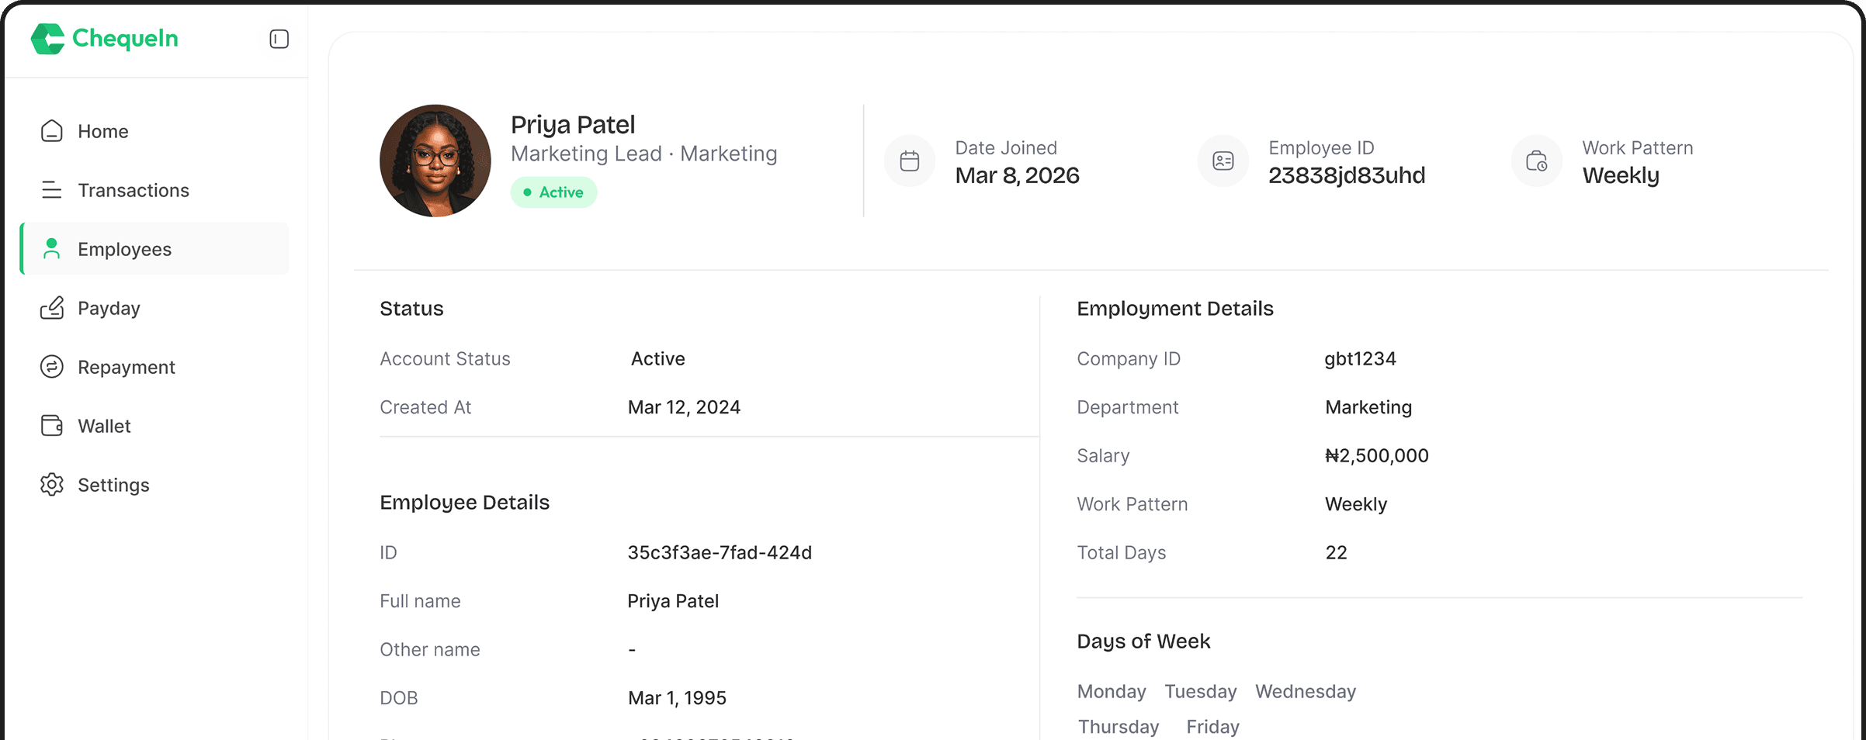Click the Employment Details heading
Image resolution: width=1866 pixels, height=740 pixels.
pyautogui.click(x=1175, y=309)
